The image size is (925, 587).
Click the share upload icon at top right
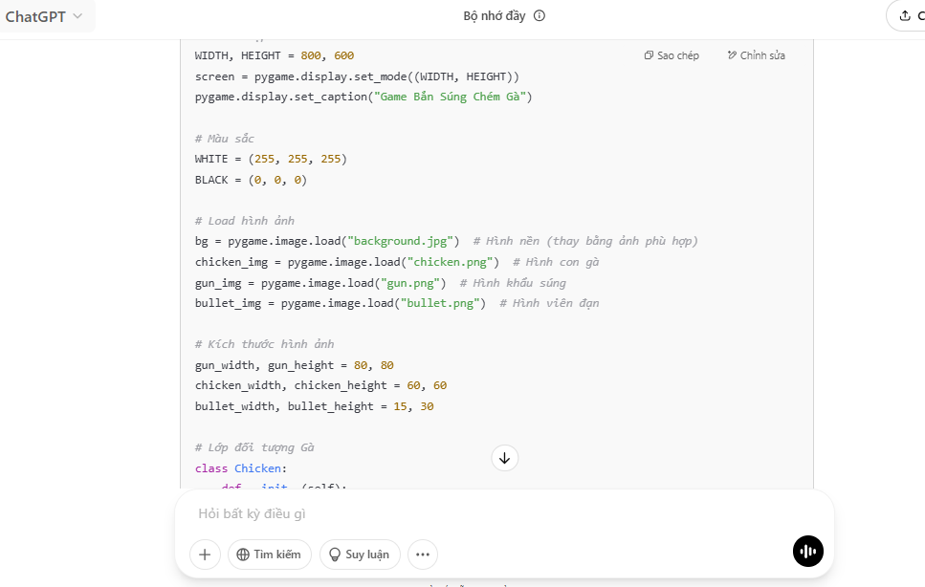tap(905, 16)
